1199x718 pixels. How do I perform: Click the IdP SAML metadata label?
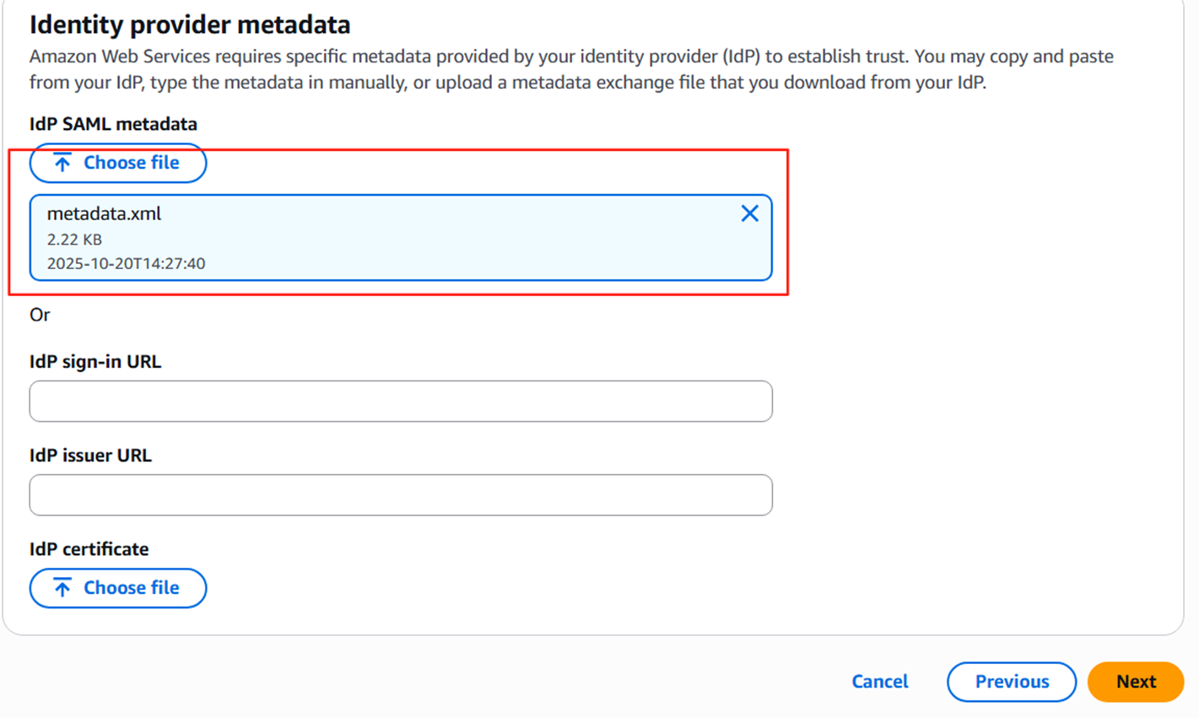tap(113, 124)
